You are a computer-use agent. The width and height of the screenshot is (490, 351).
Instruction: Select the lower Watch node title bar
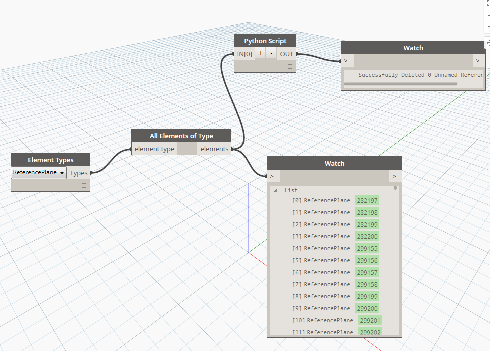click(334, 163)
